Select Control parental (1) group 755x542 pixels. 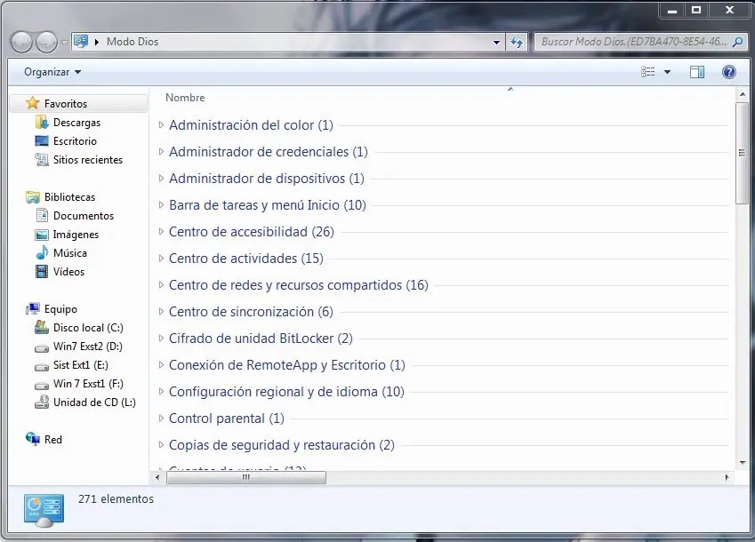tap(226, 418)
